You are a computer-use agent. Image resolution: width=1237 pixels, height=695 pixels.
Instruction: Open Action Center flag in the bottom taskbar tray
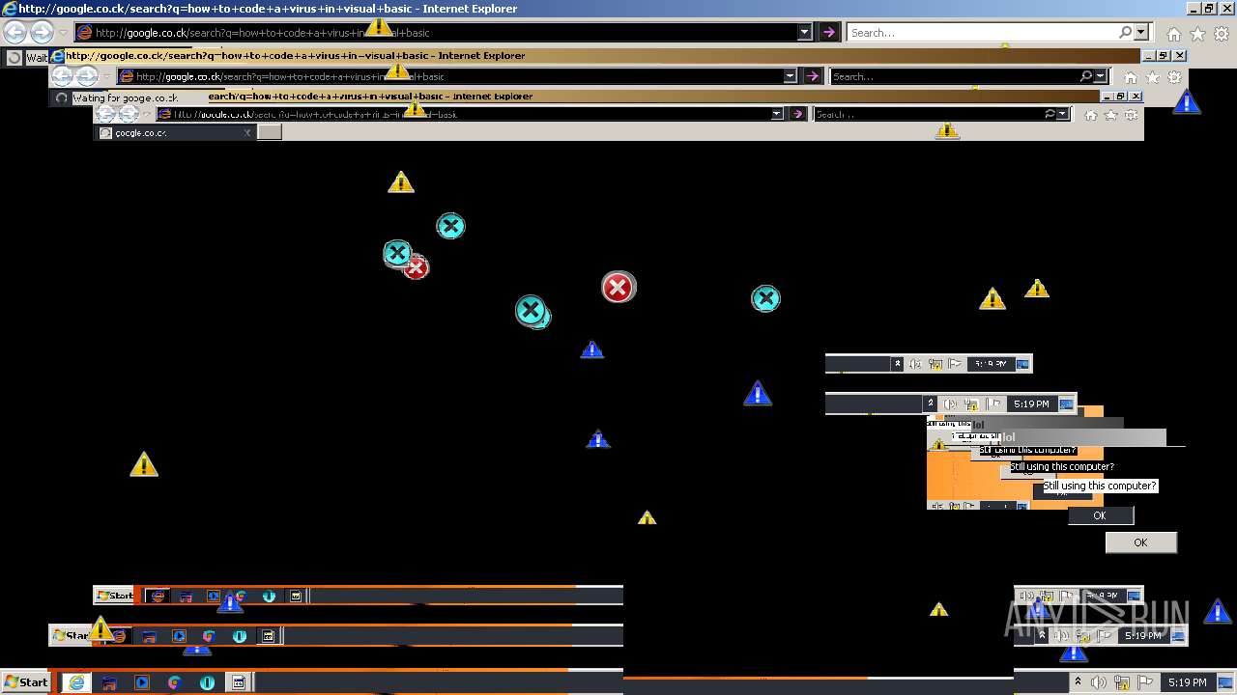point(1145,682)
